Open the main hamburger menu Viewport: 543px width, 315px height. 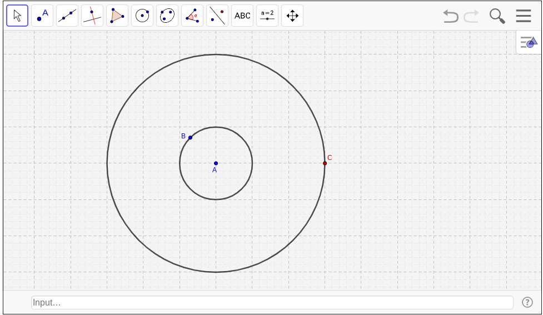click(x=523, y=16)
